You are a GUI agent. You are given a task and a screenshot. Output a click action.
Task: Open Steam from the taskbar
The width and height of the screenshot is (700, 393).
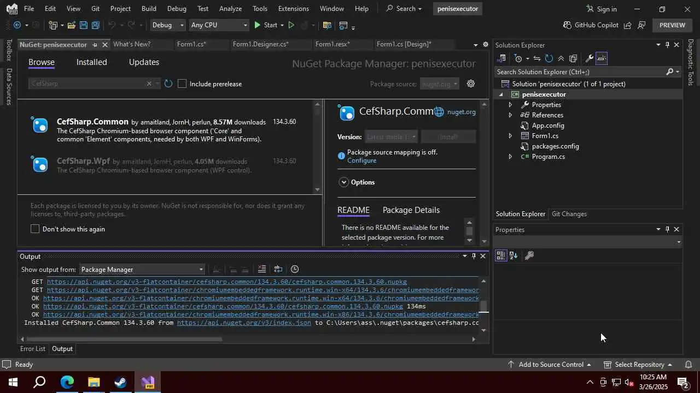pos(120,382)
